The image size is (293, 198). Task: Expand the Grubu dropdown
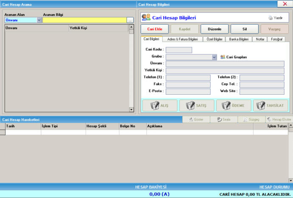coord(214,57)
